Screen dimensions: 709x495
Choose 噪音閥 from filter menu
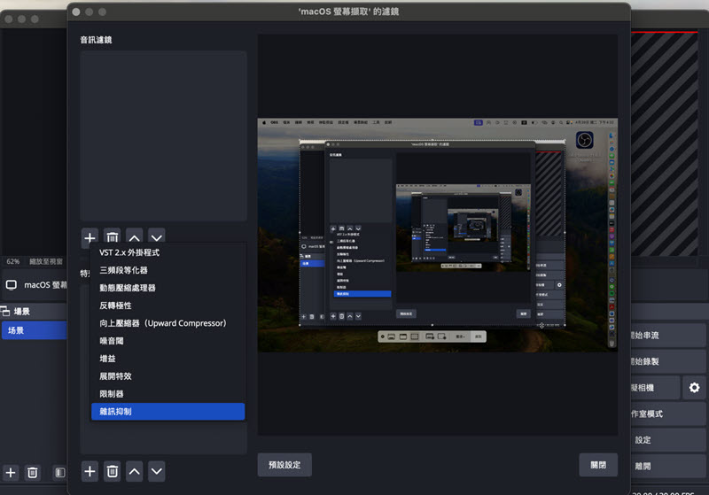(168, 341)
